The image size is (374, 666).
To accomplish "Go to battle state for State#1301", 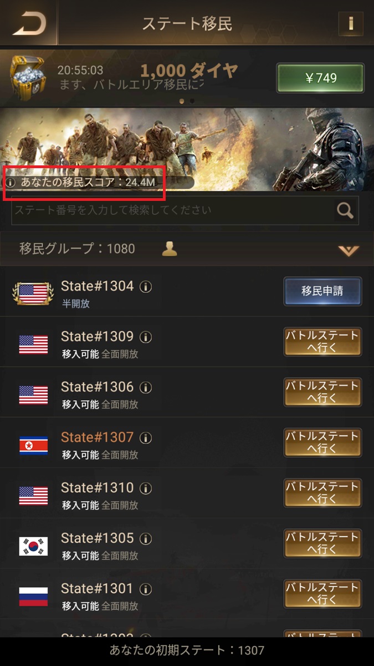I will 322,594.
